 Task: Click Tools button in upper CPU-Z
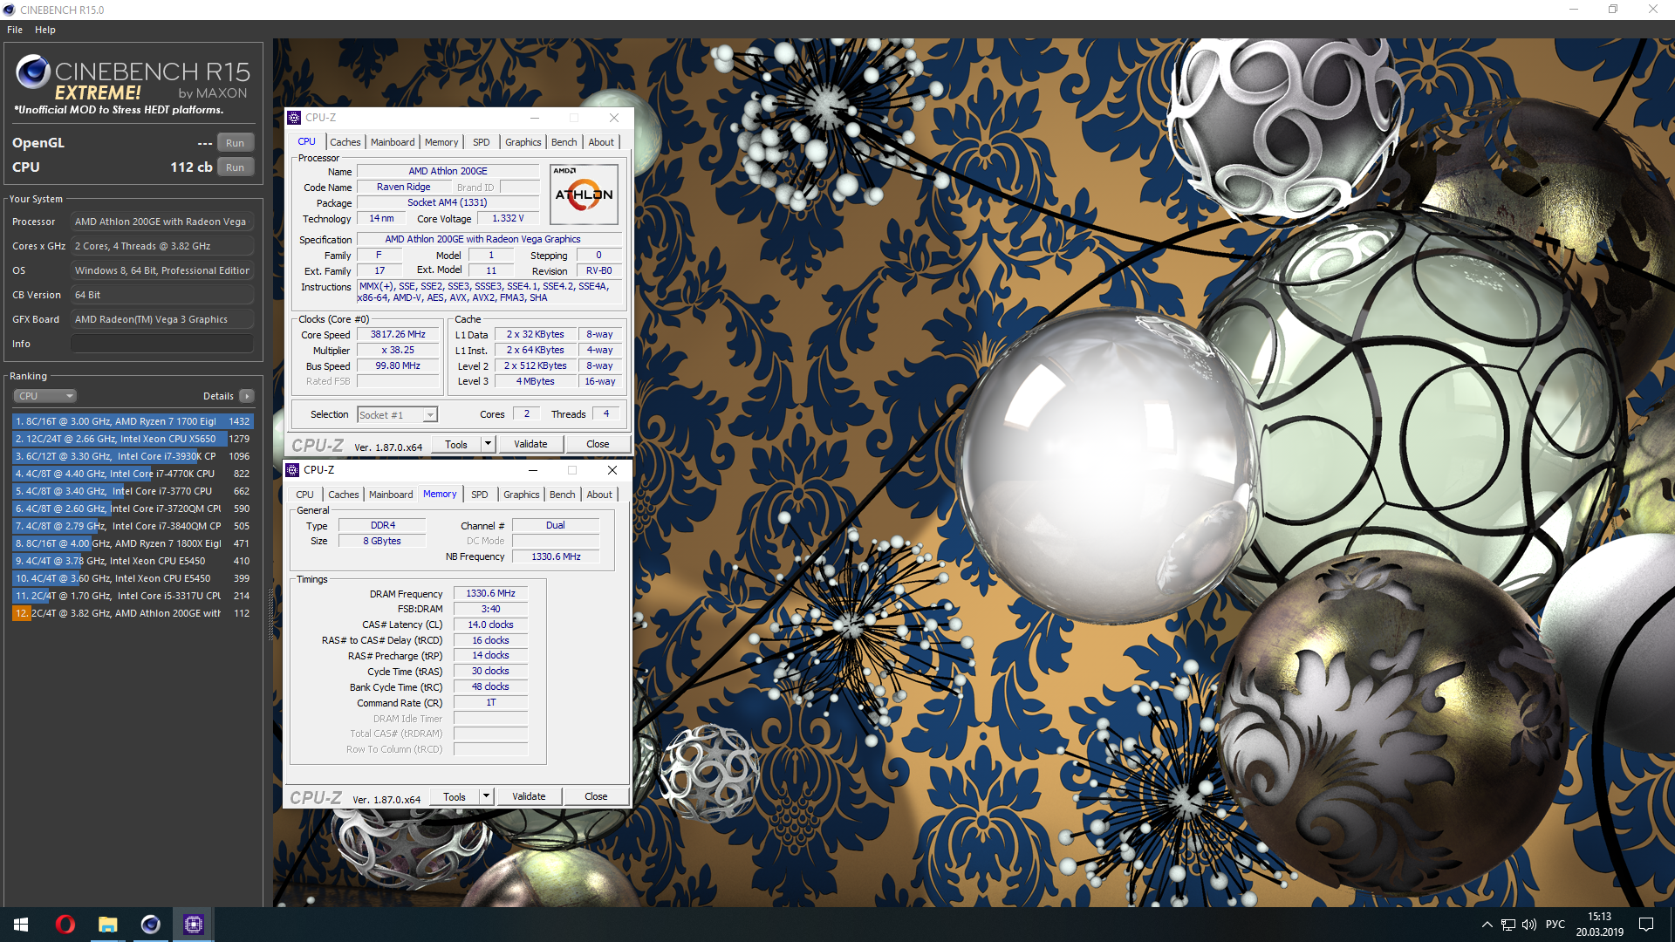[x=456, y=444]
